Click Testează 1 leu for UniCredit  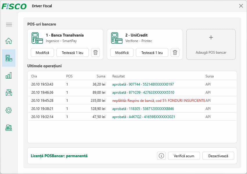coord(152,52)
